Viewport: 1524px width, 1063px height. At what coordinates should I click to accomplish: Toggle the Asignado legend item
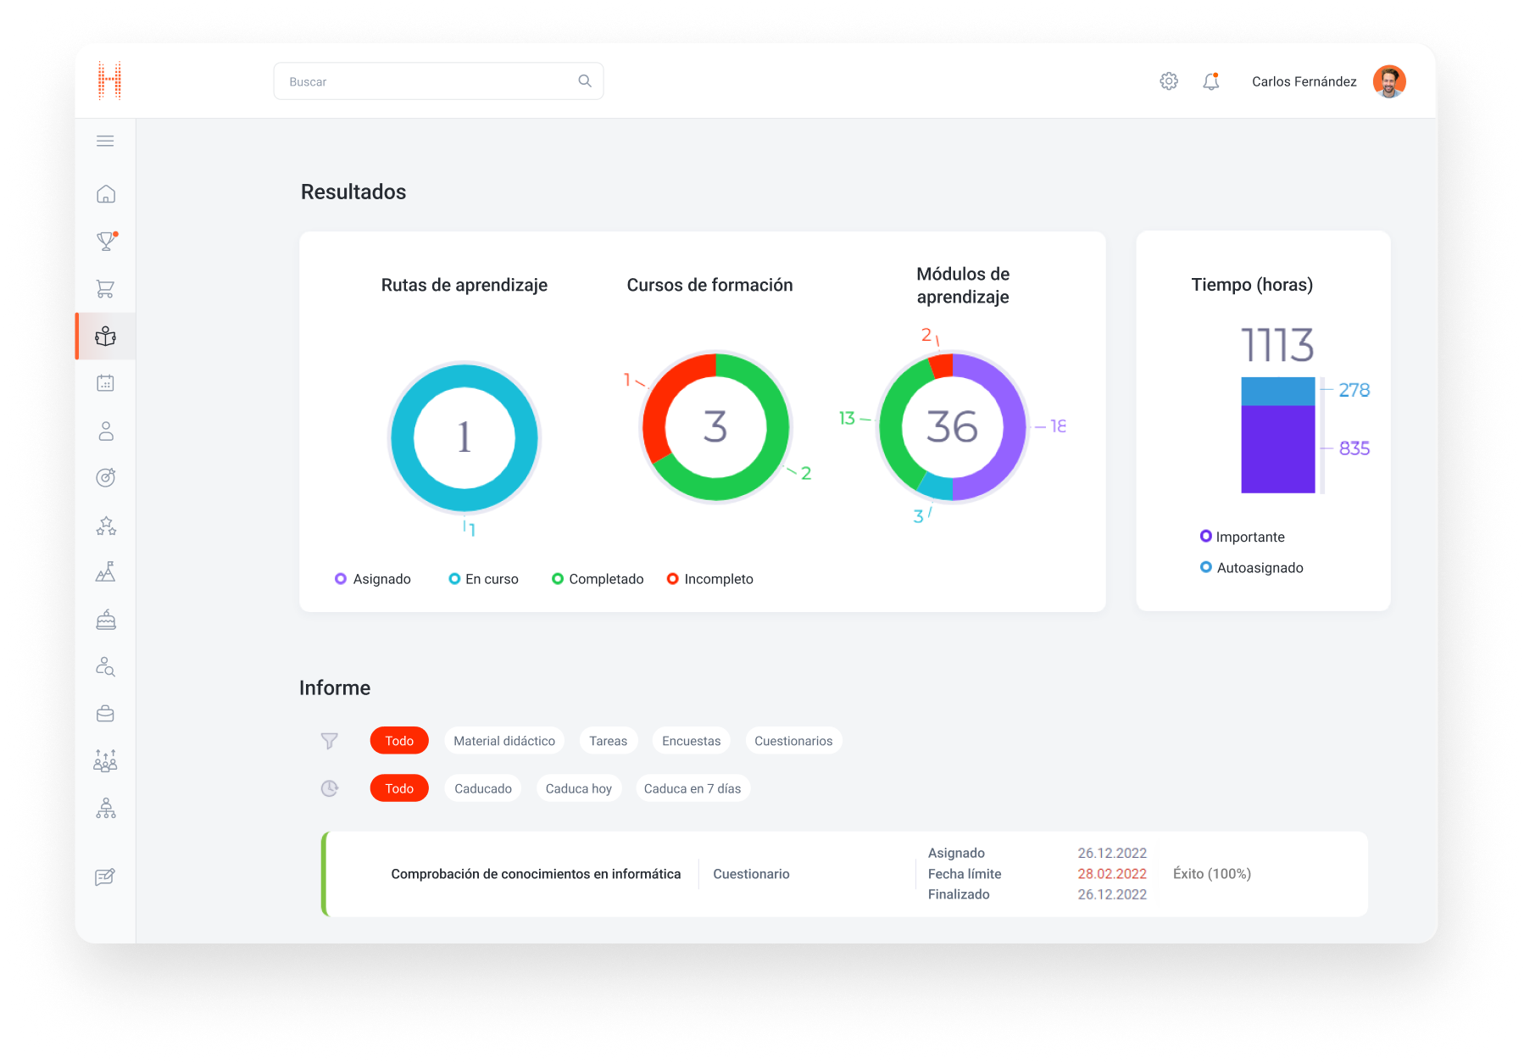pos(374,579)
